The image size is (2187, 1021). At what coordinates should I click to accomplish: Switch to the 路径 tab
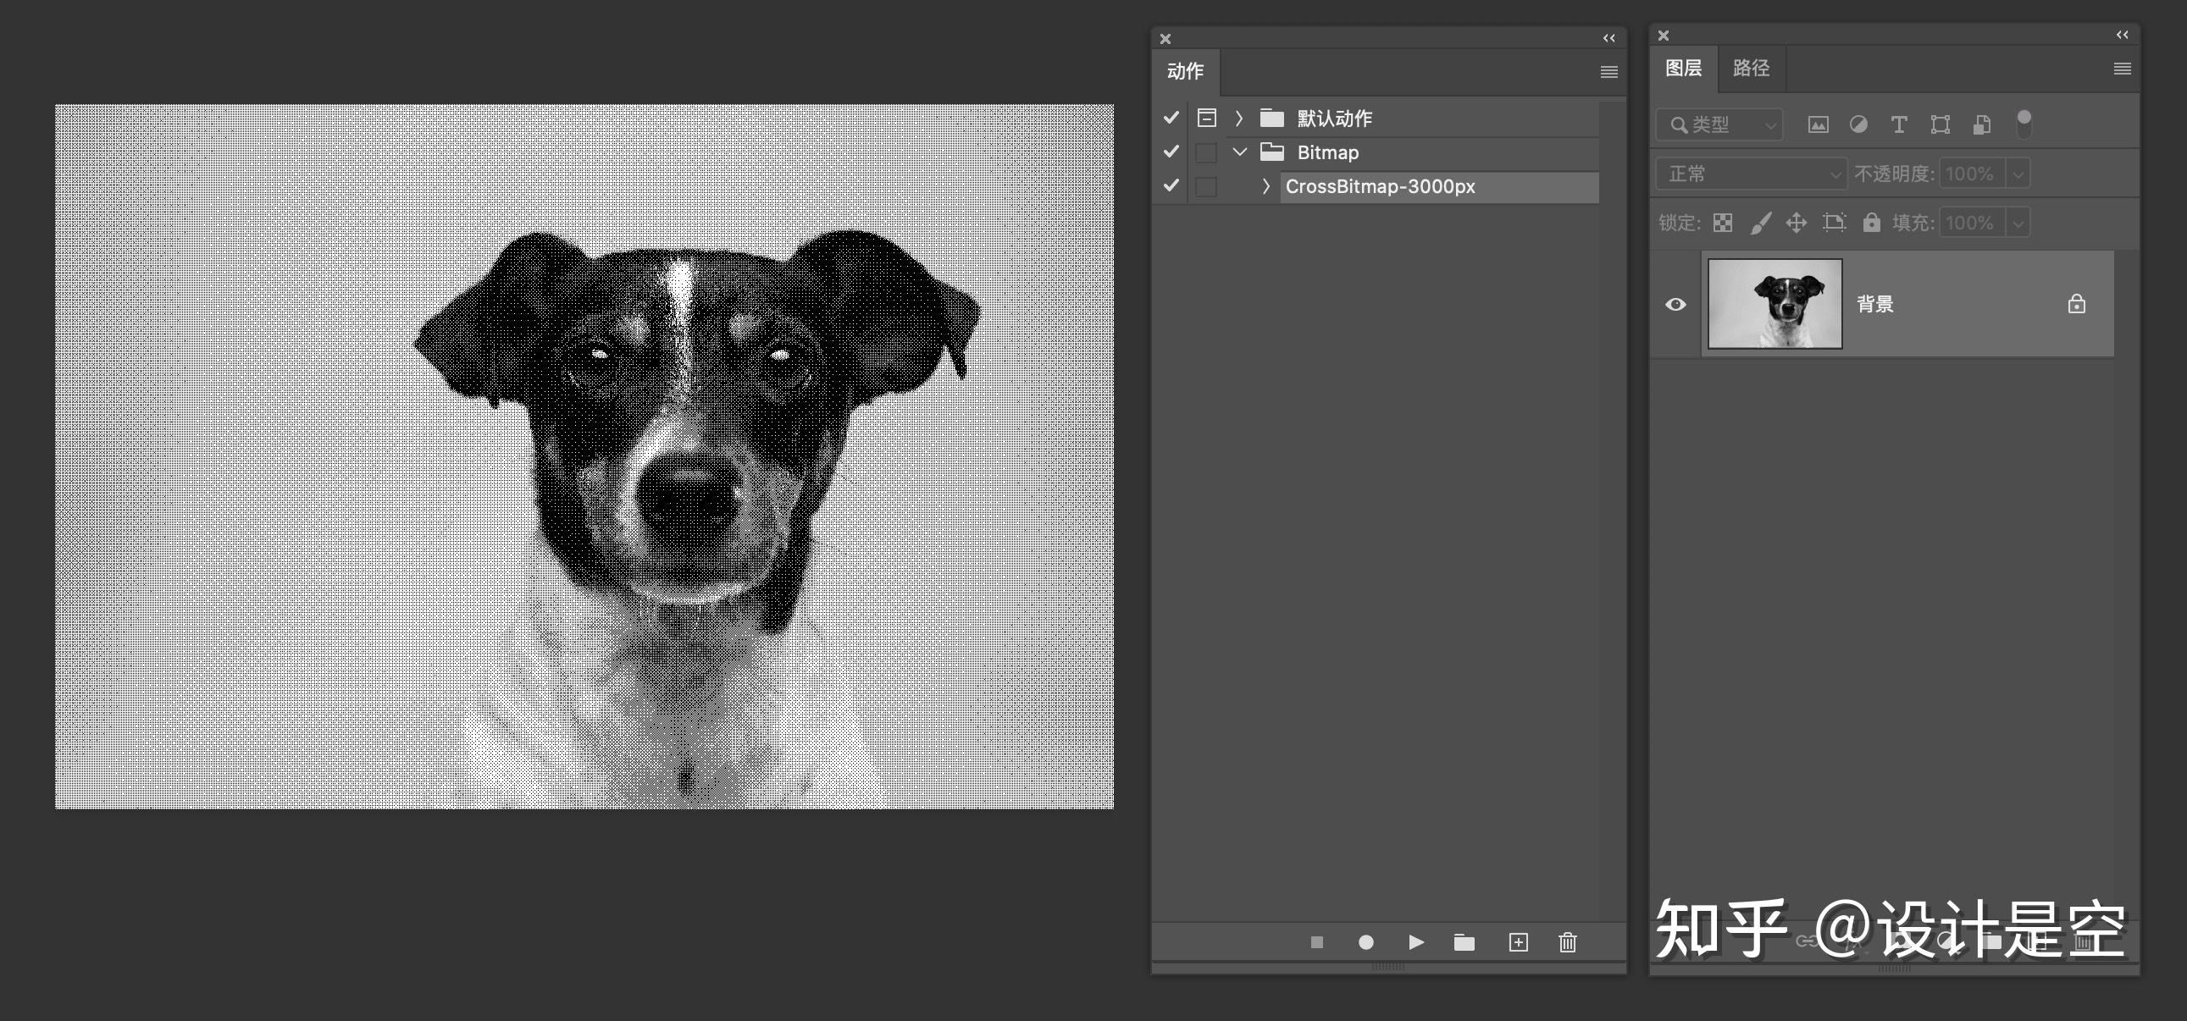[1751, 68]
